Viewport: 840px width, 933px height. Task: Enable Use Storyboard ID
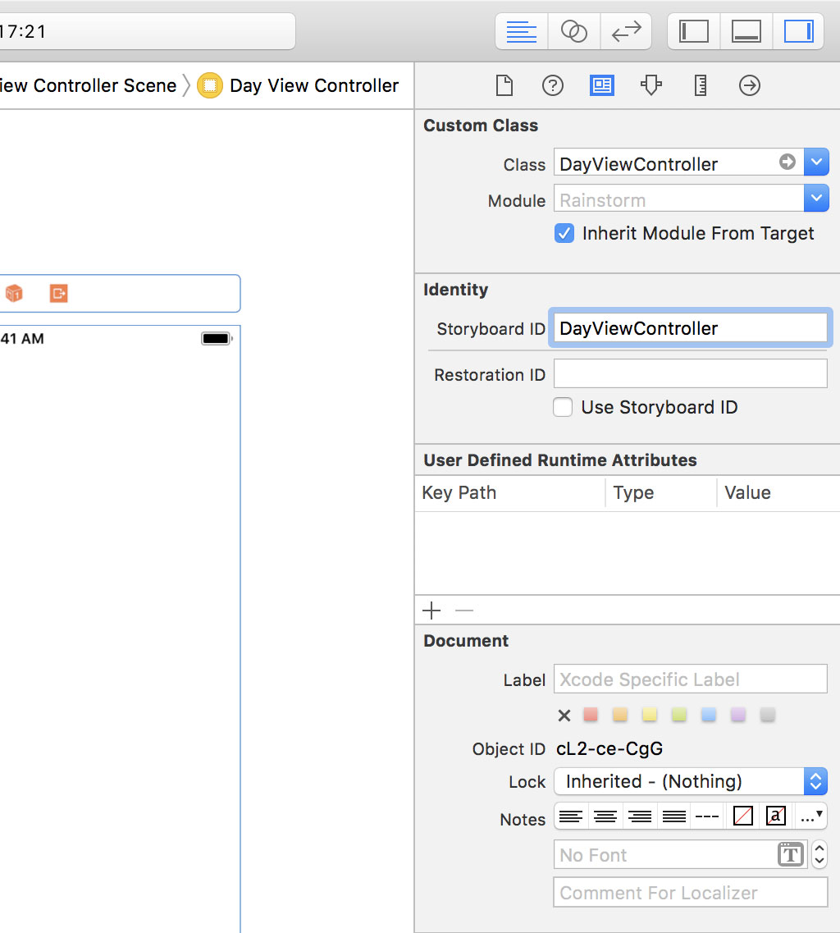click(x=563, y=407)
